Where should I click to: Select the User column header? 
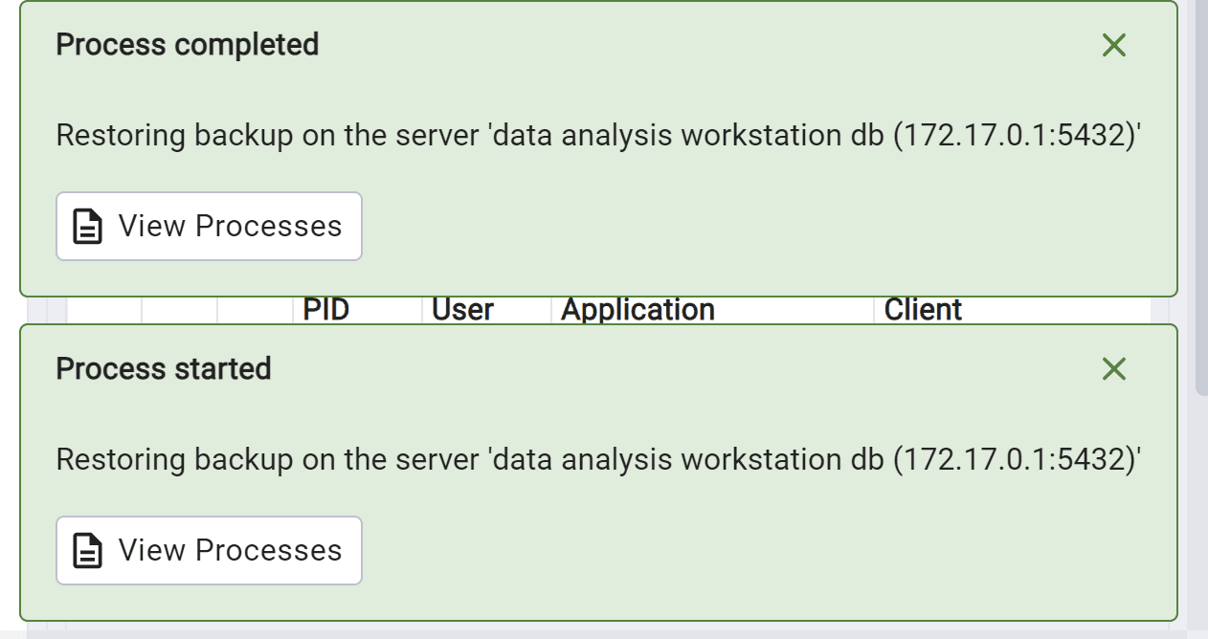pos(462,310)
